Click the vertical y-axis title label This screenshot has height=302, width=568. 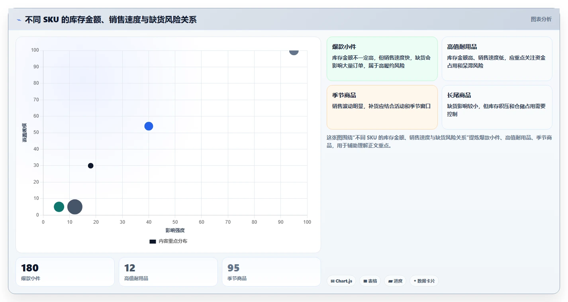(25, 133)
